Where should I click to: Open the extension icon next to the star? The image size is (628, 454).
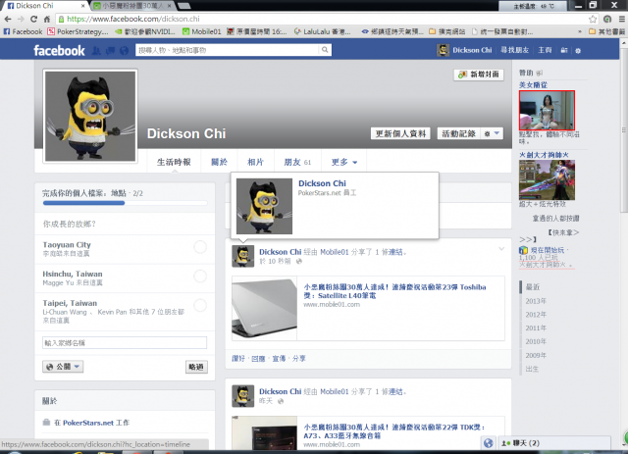click(x=607, y=19)
